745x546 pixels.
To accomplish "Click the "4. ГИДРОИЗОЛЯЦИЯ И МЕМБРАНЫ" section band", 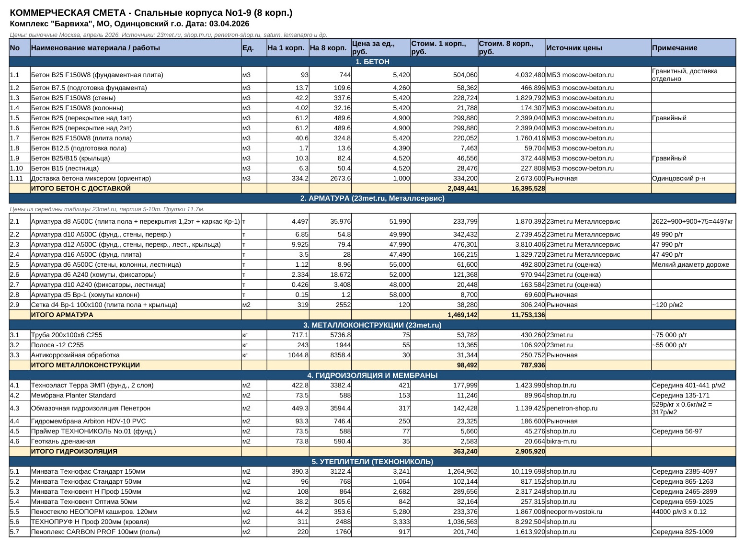I will tap(372, 375).
